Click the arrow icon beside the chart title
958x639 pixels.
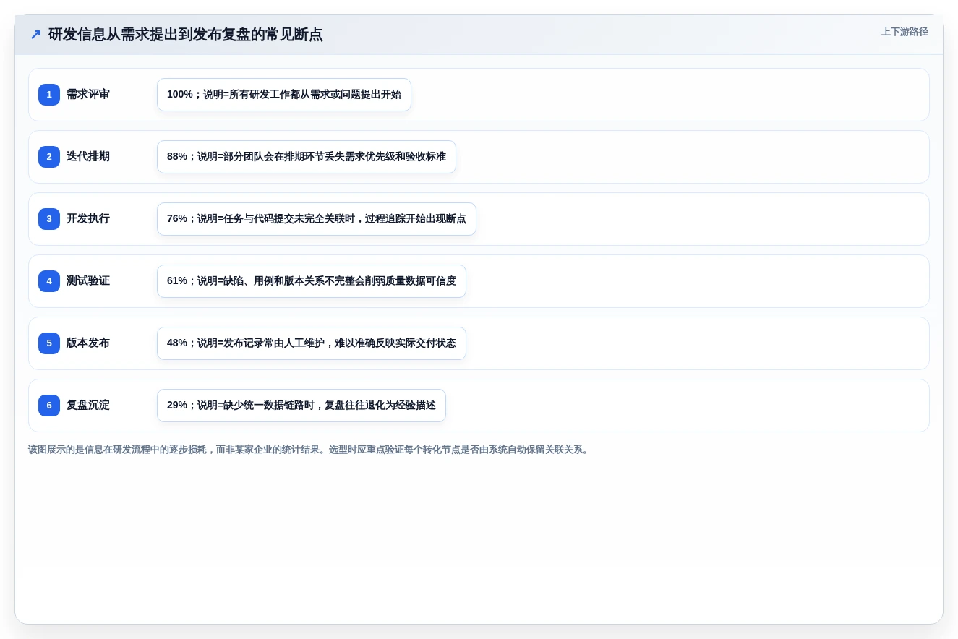[35, 35]
